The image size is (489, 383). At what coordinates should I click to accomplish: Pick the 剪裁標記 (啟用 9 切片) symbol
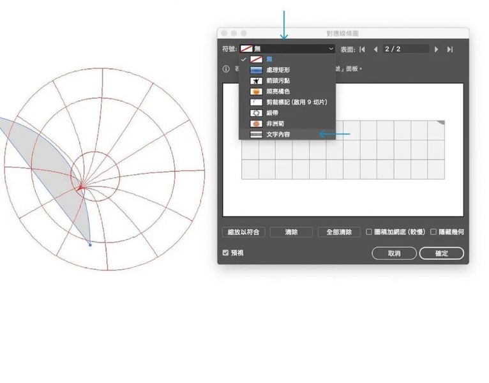click(287, 102)
